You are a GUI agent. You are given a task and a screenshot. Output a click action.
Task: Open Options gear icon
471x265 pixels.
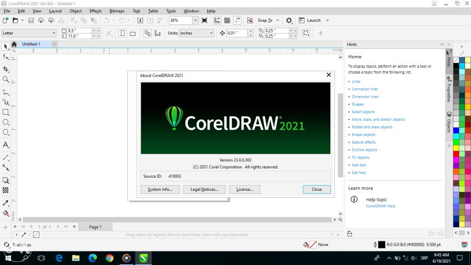[x=288, y=20]
